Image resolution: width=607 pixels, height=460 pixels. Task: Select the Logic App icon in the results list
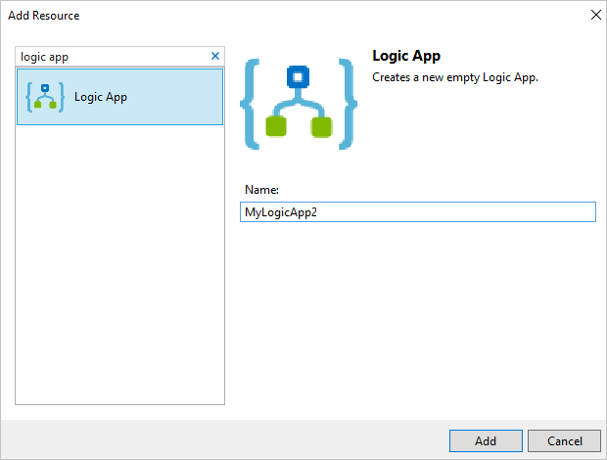[x=45, y=97]
